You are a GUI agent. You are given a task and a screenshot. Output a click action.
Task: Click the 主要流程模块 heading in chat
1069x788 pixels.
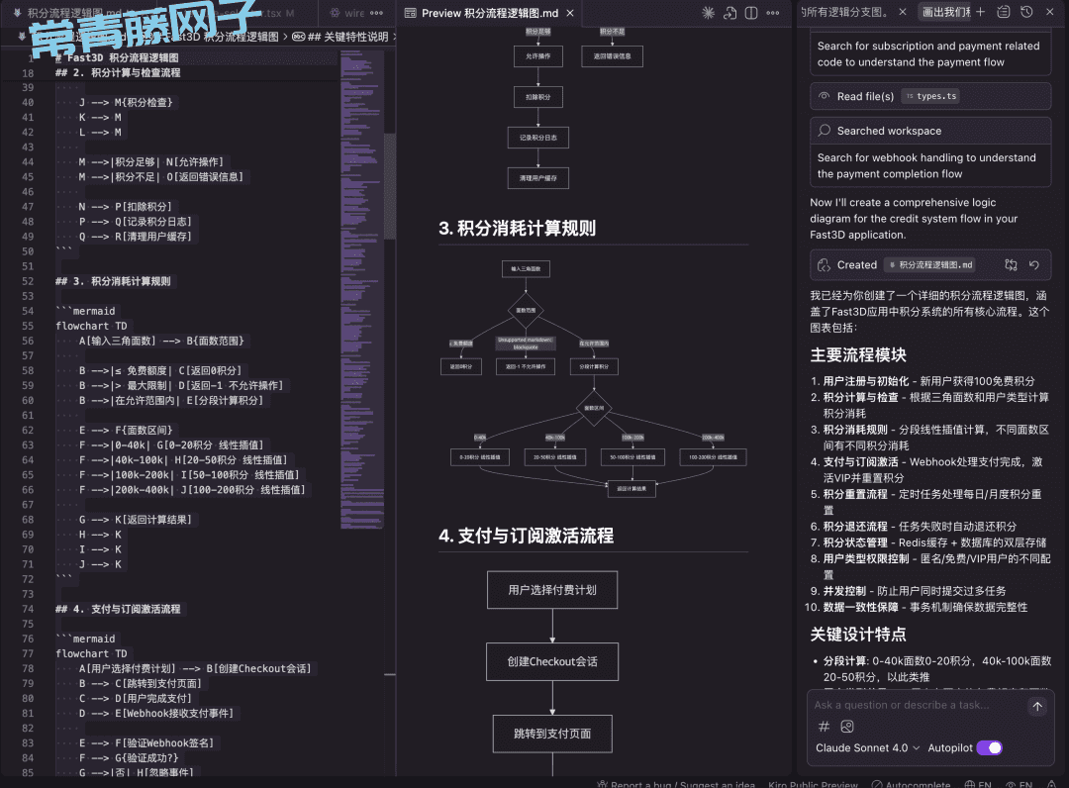coord(858,354)
